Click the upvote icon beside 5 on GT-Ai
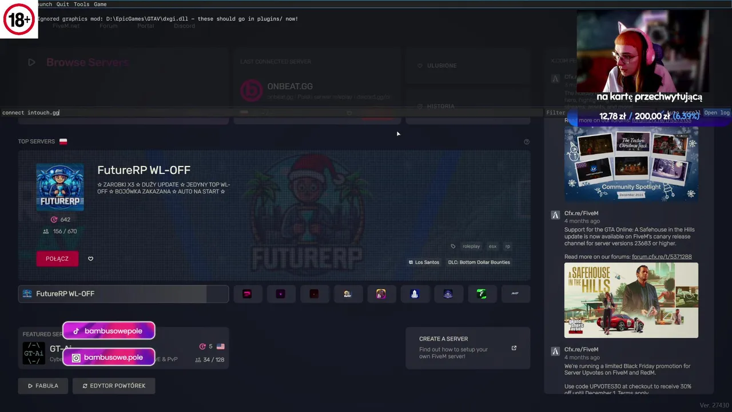The width and height of the screenshot is (732, 412). 202,346
